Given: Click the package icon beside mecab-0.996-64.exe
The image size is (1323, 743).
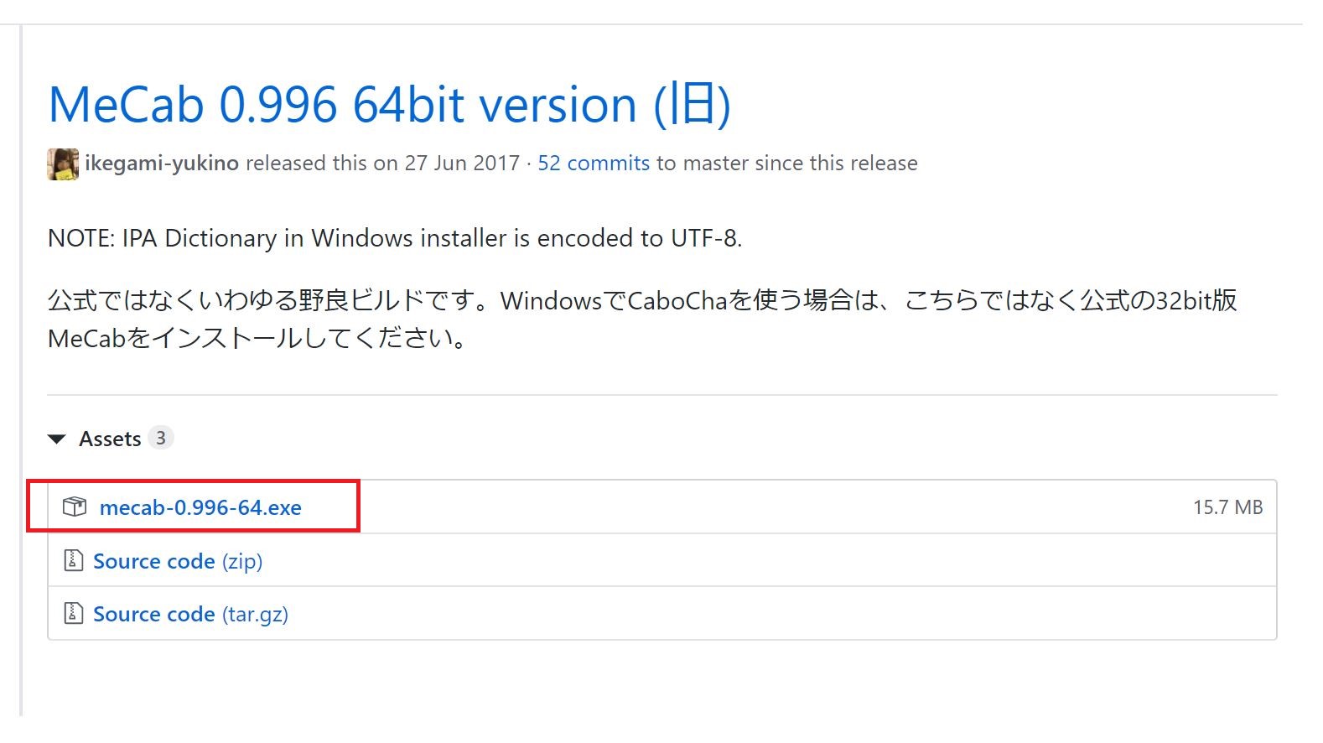Looking at the screenshot, I should click(x=75, y=507).
